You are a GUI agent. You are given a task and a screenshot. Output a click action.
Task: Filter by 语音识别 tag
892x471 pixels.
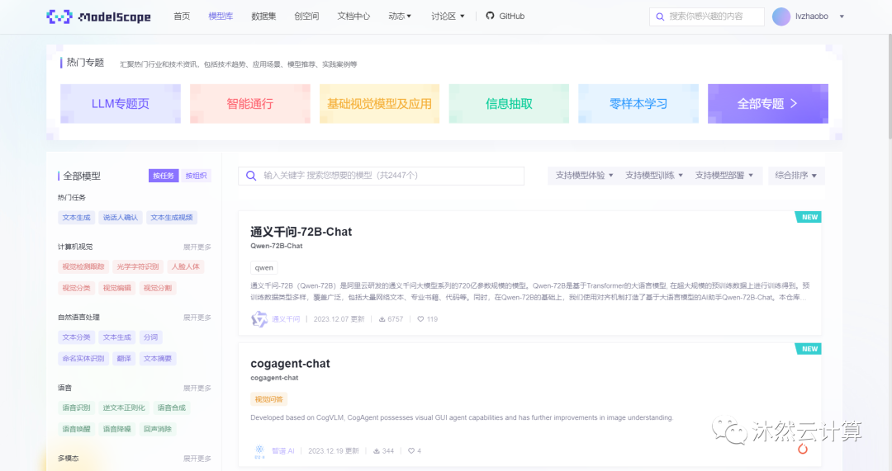76,408
